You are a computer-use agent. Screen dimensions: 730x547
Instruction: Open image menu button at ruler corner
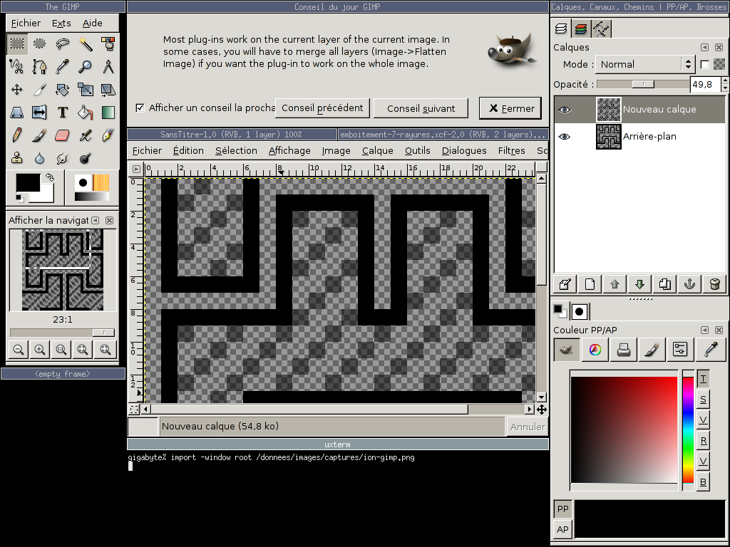tap(136, 169)
